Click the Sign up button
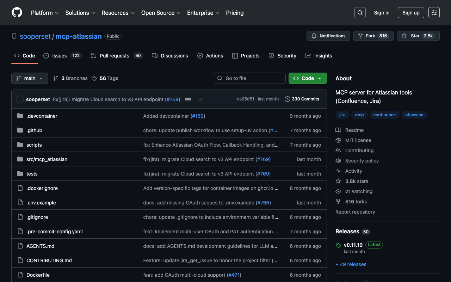 (411, 13)
